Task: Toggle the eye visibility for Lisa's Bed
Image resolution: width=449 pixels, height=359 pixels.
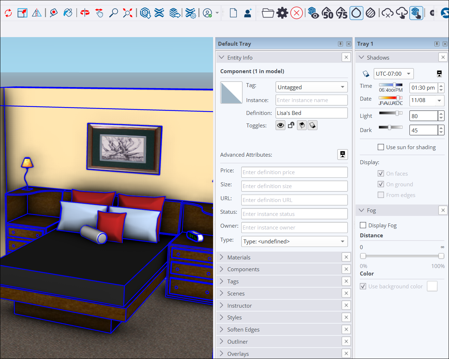Action: (x=281, y=126)
